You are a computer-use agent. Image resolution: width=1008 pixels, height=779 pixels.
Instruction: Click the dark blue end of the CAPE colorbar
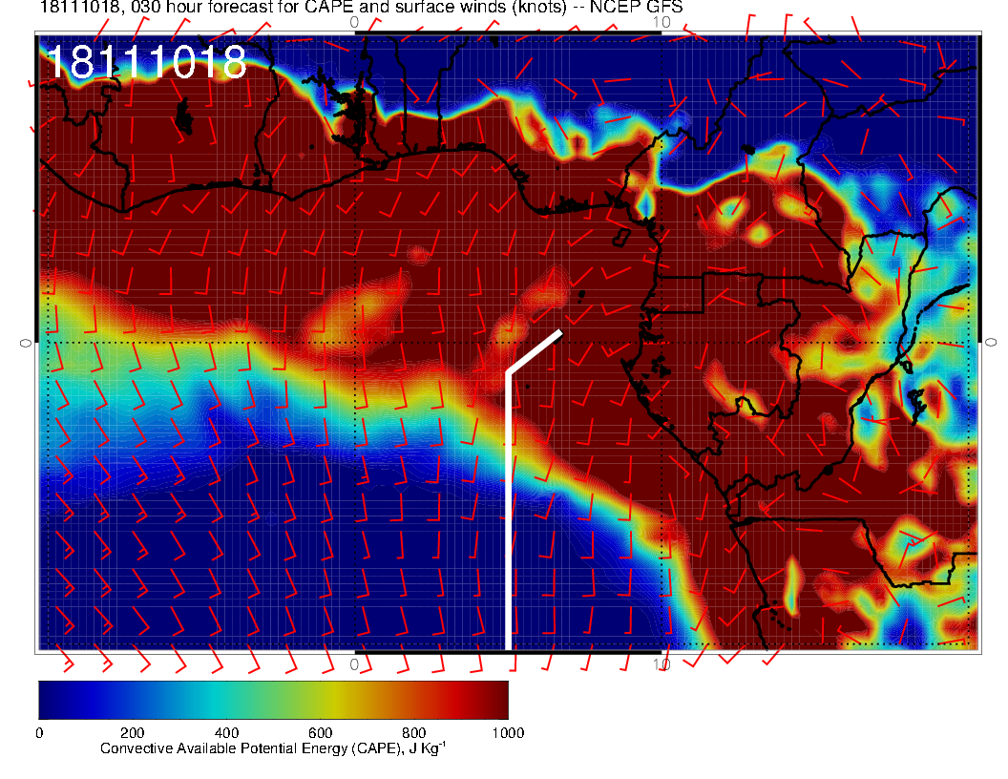50,699
